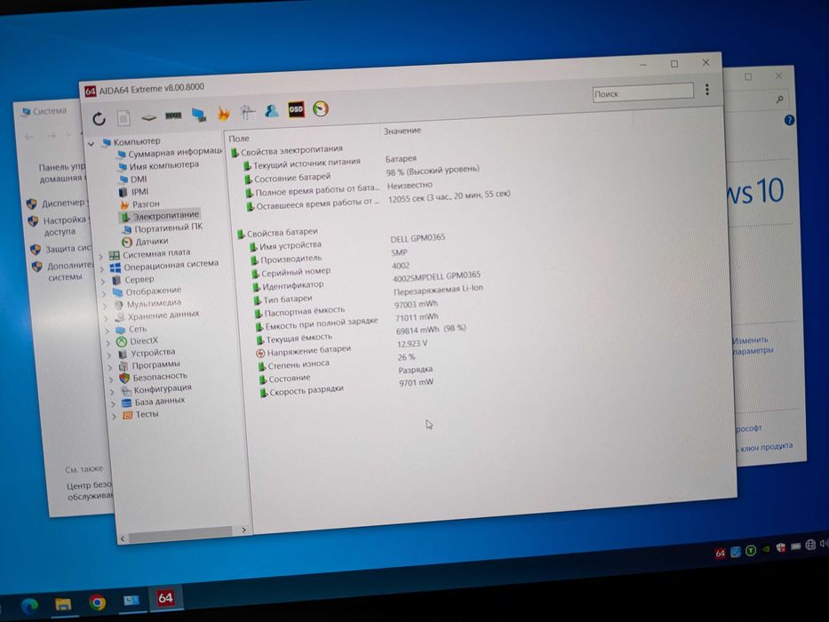Viewport: 829px width, 622px height.
Task: Toggle the OSD panel icon
Action: click(296, 109)
